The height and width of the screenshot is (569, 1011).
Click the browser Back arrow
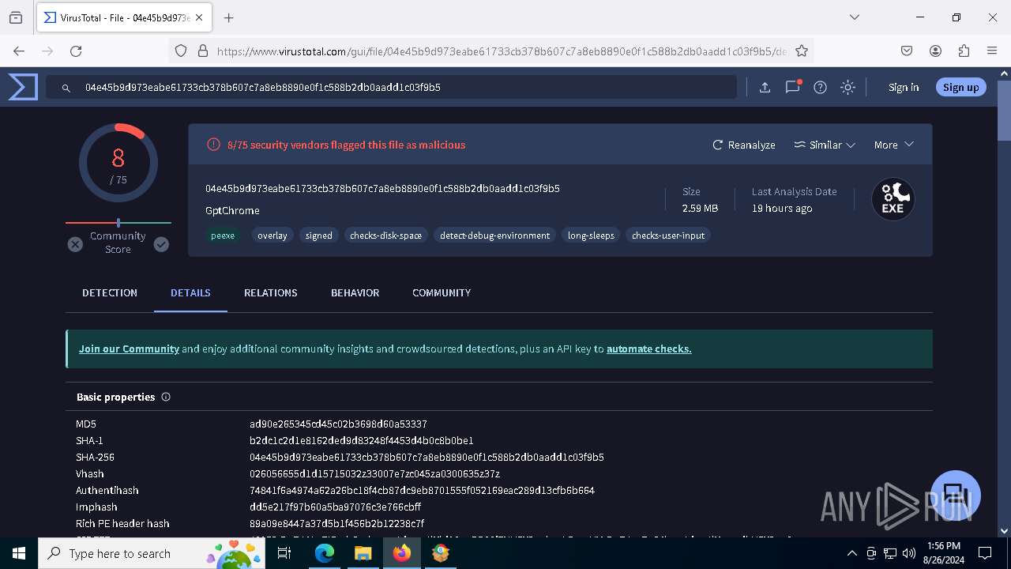pos(19,51)
